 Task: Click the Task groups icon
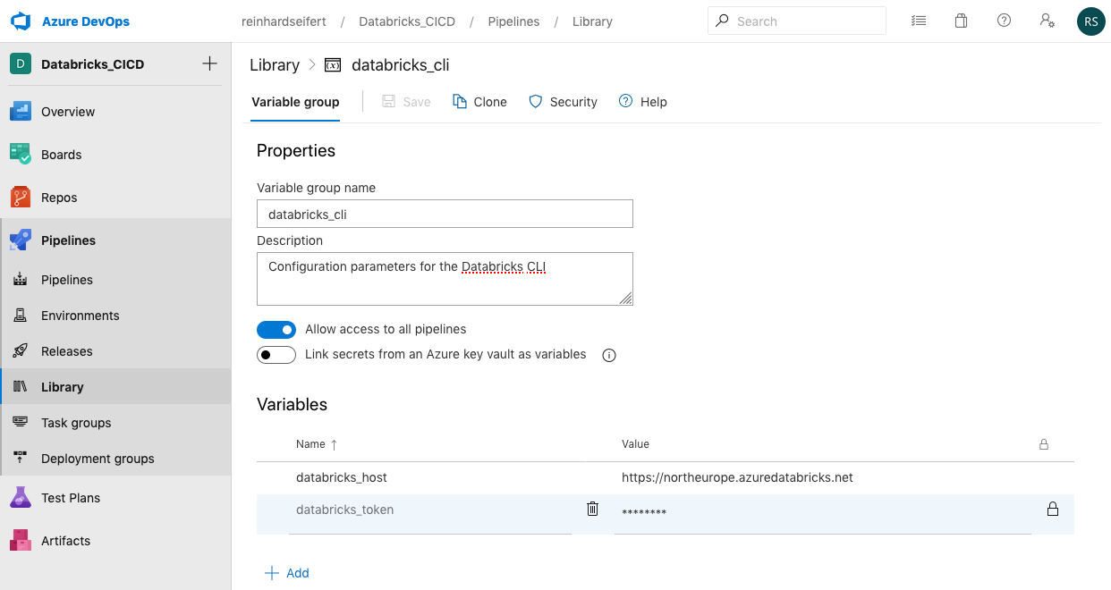click(x=21, y=423)
